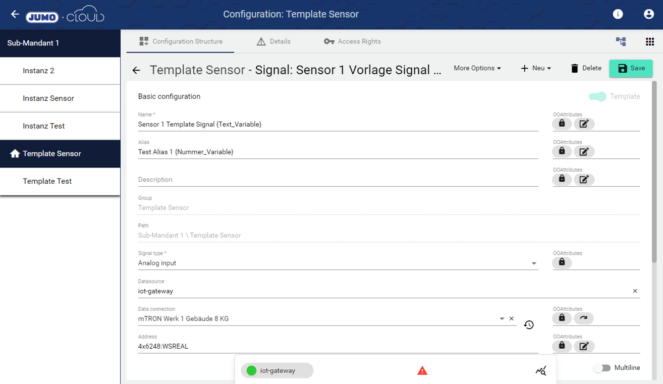Select Instanz Sensor in sidebar

tap(48, 98)
